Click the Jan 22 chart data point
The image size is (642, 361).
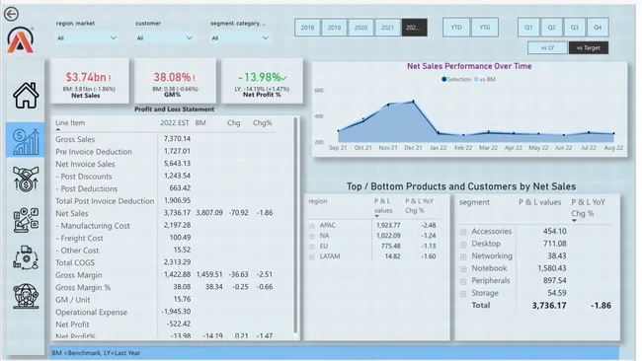point(439,133)
